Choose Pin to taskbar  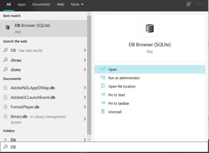150,103
